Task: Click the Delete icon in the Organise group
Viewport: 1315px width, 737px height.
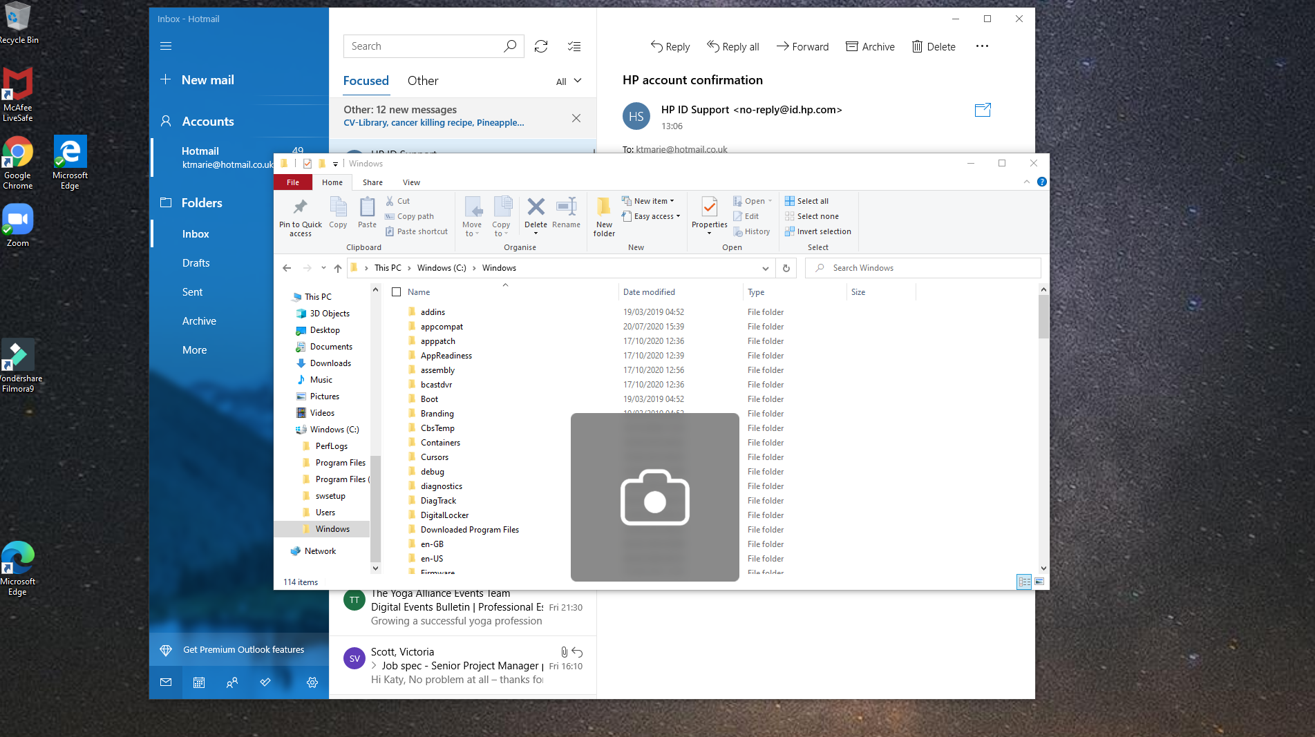Action: [536, 207]
